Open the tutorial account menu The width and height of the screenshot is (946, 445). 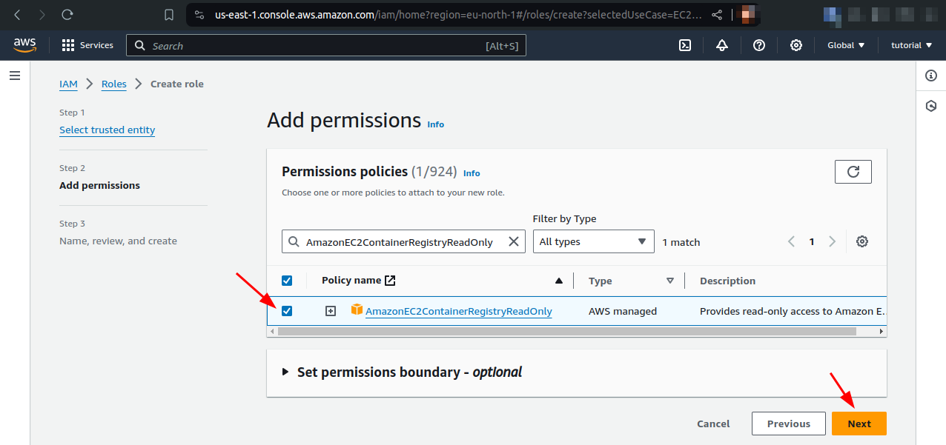[910, 45]
